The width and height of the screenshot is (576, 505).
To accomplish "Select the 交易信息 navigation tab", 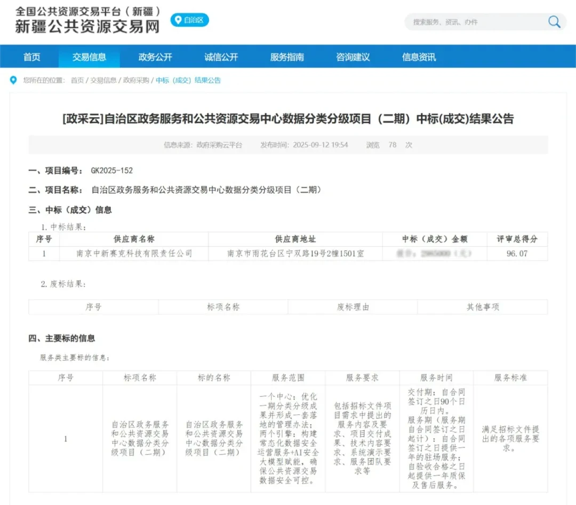I will (90, 57).
